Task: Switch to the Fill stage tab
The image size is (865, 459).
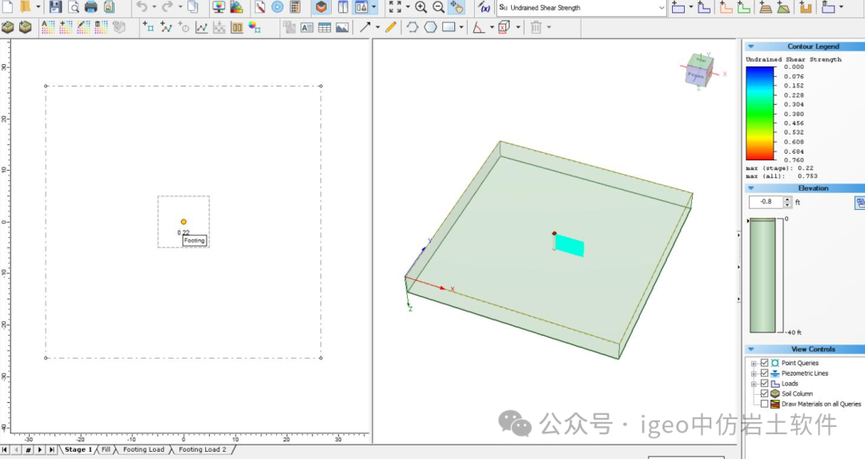Action: coord(106,449)
